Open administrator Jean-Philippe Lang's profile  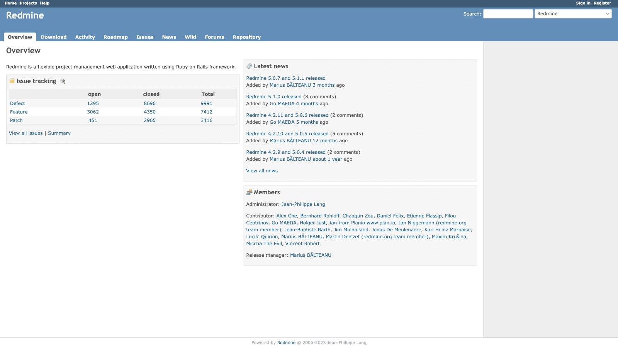point(303,204)
